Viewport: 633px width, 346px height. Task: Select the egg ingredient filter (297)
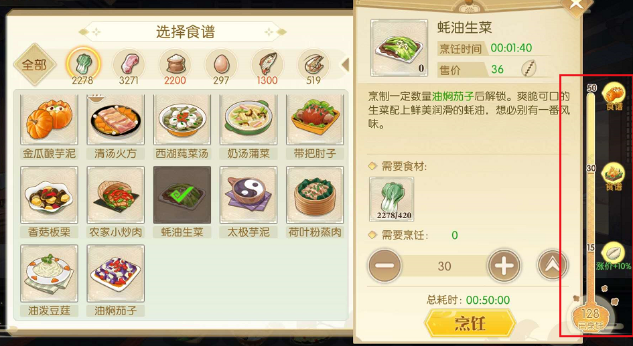point(221,64)
